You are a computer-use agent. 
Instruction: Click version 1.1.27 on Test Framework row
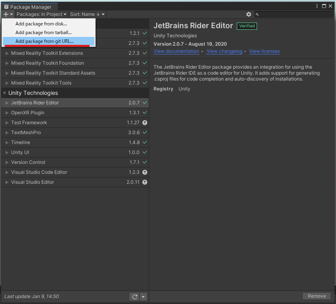click(x=133, y=123)
